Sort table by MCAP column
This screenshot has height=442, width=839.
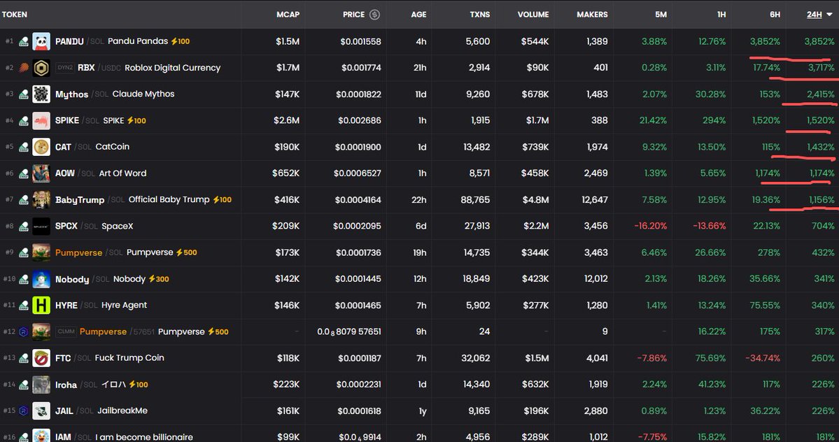click(288, 15)
